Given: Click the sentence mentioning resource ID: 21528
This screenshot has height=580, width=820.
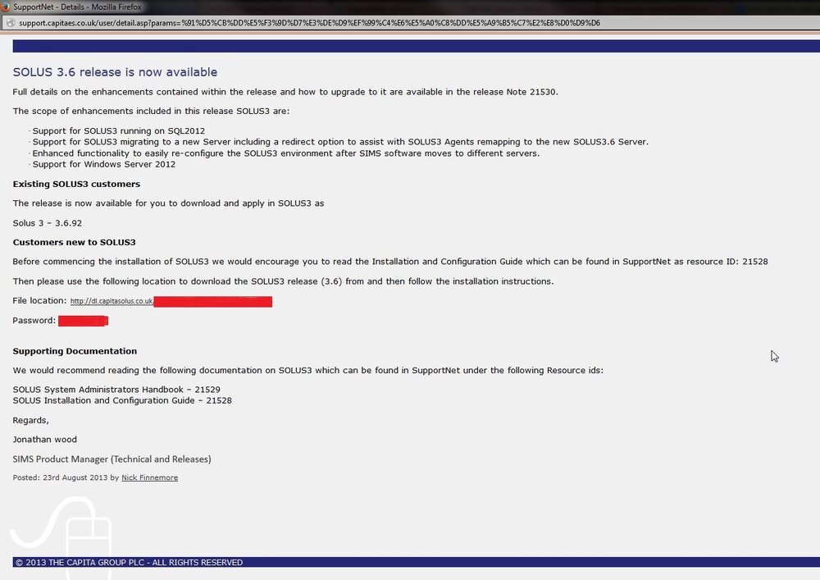Looking at the screenshot, I should pos(390,262).
